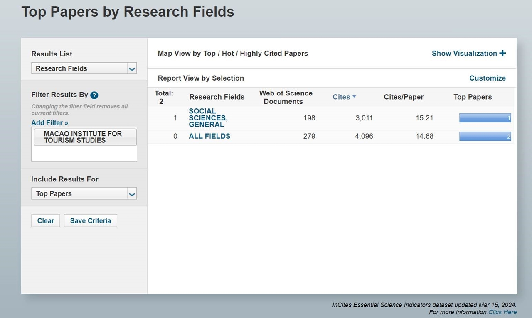The height and width of the screenshot is (318, 532).
Task: Click the empty area in filter box
Action: tap(84, 154)
